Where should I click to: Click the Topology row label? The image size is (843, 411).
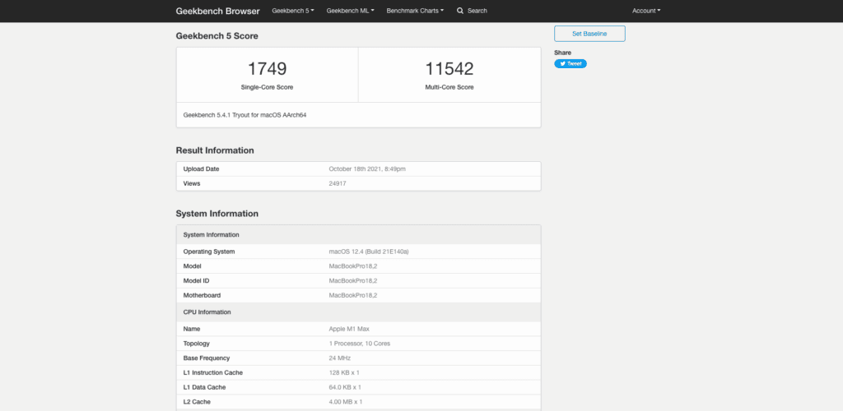tap(197, 344)
